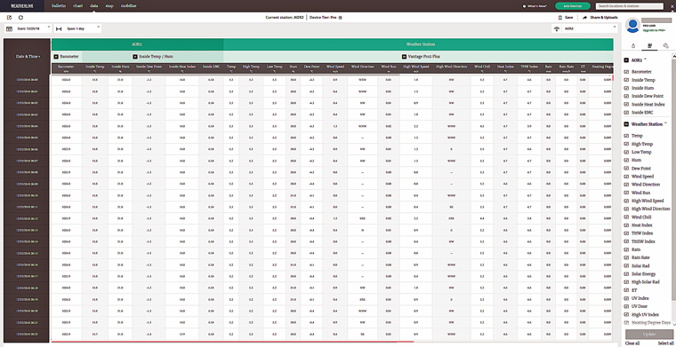Open the sensor tab icon in sidebar
The height and width of the screenshot is (347, 676).
coord(633,44)
